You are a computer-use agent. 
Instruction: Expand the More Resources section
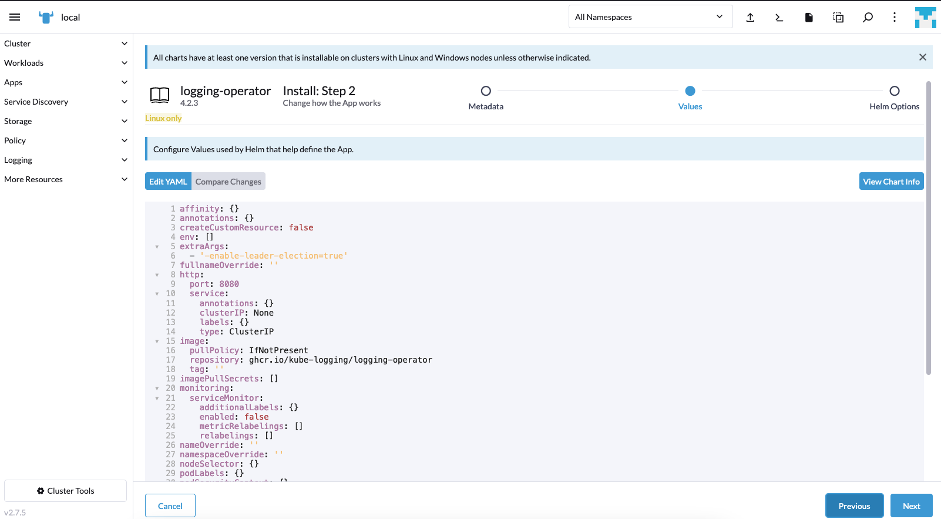pyautogui.click(x=66, y=179)
